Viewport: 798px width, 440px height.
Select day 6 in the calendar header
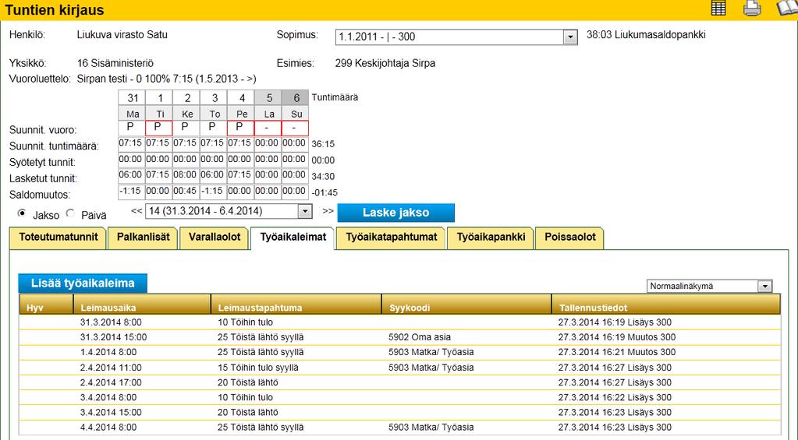[x=296, y=98]
